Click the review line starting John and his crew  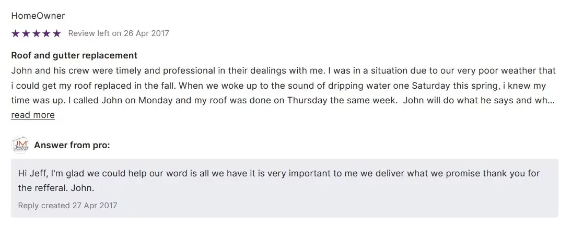click(283, 70)
